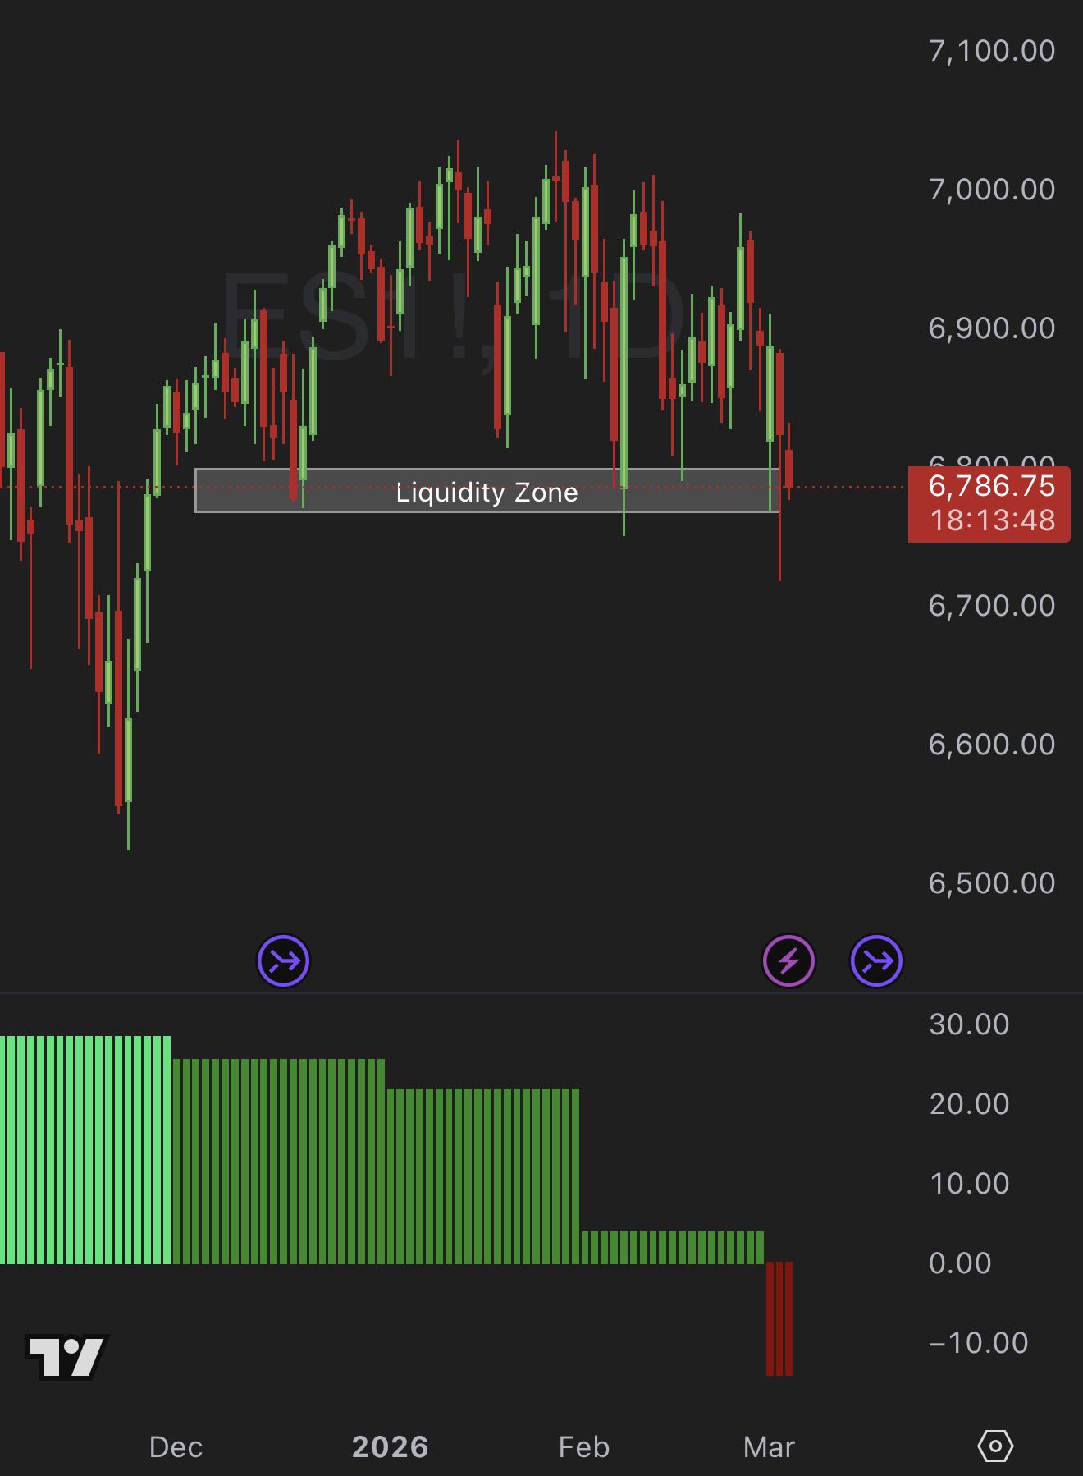The width and height of the screenshot is (1083, 1476).
Task: Select the Feb label on time axis
Action: (x=583, y=1446)
